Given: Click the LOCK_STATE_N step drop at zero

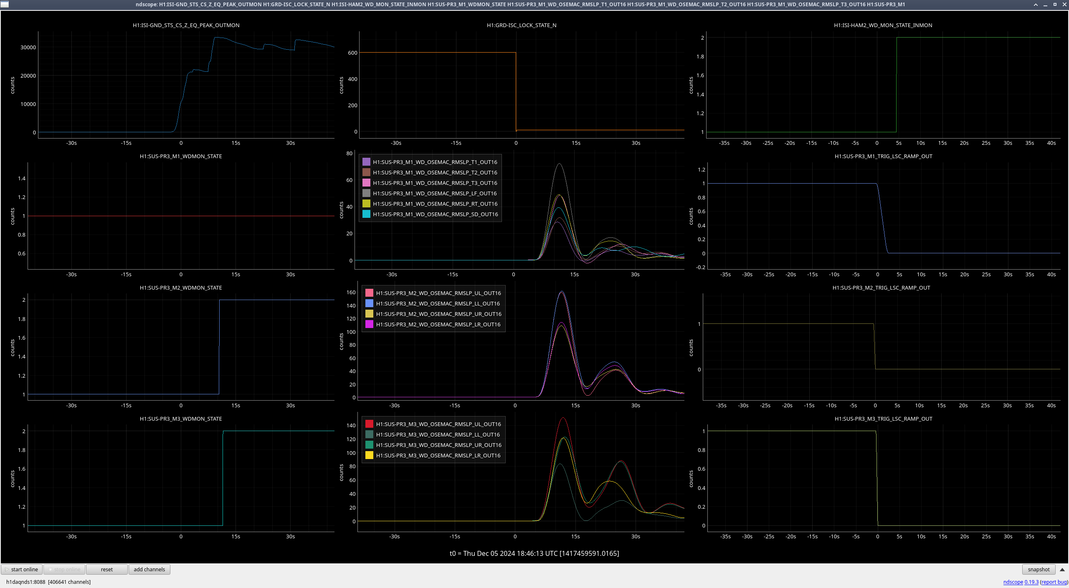Looking at the screenshot, I should [x=516, y=91].
